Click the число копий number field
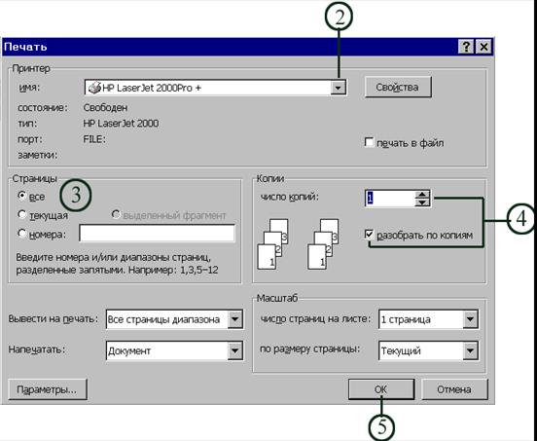The width and height of the screenshot is (537, 441). point(390,198)
